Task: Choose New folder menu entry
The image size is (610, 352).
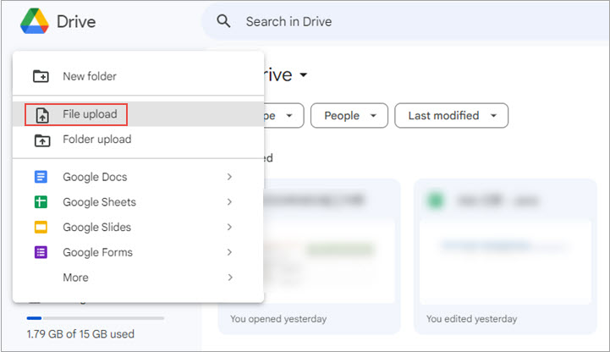Action: (90, 76)
